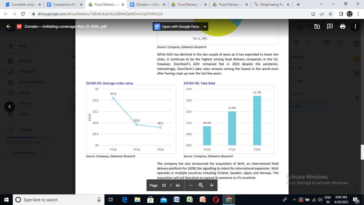The image size is (364, 205).
Task: Show hidden system tray icons chevron
Action: click(x=294, y=200)
